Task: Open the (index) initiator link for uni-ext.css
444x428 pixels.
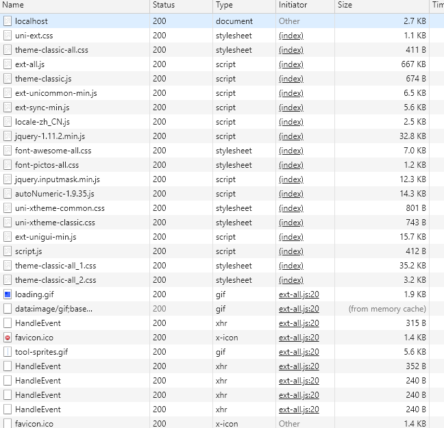Action: 291,36
